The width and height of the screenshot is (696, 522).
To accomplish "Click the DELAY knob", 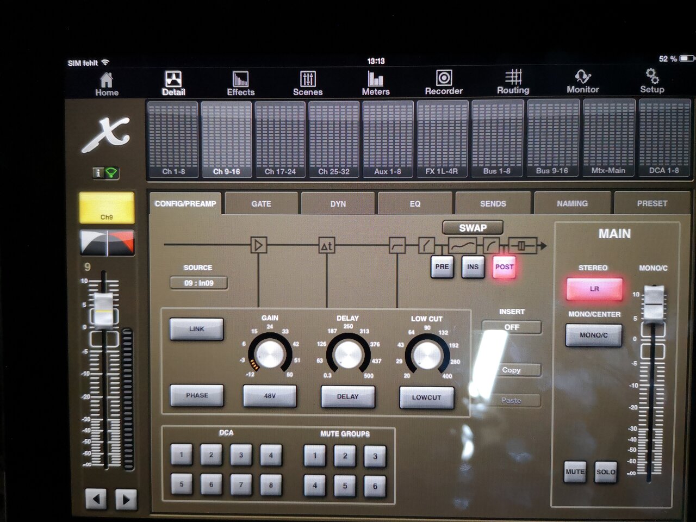I will pos(347,354).
